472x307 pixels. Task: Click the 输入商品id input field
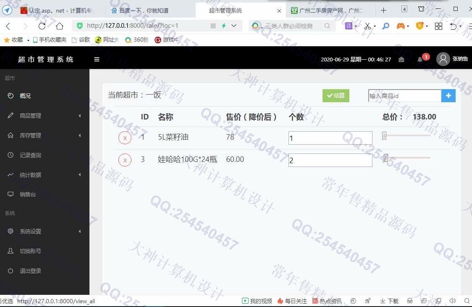pyautogui.click(x=405, y=95)
